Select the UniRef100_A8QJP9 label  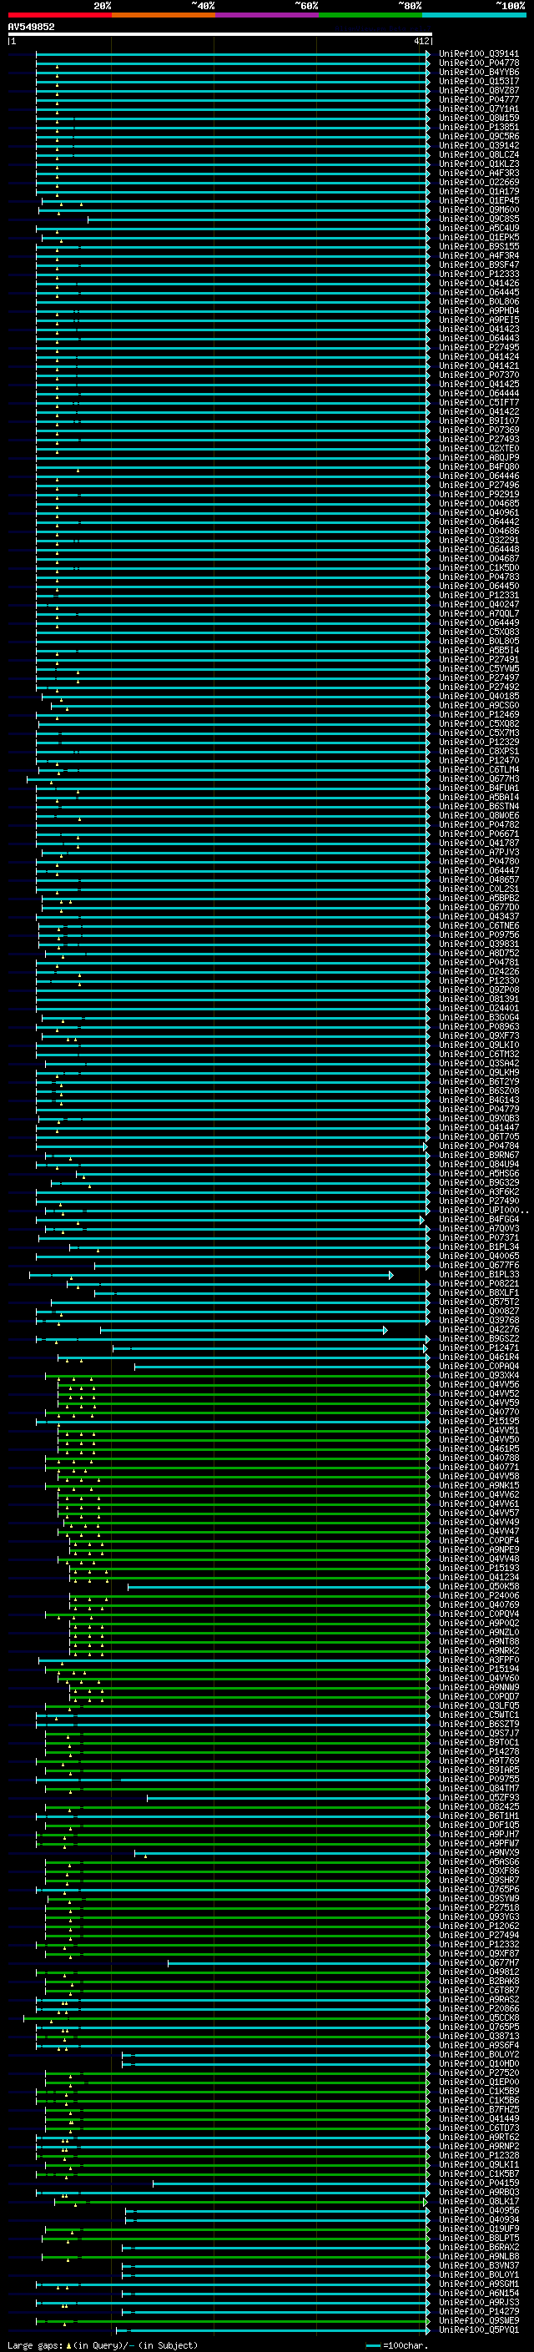pyautogui.click(x=478, y=457)
